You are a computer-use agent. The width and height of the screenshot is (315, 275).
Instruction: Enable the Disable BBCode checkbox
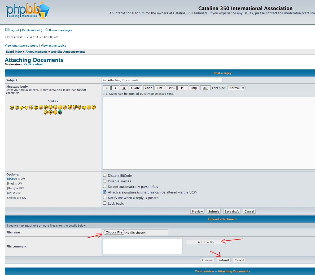click(x=105, y=175)
